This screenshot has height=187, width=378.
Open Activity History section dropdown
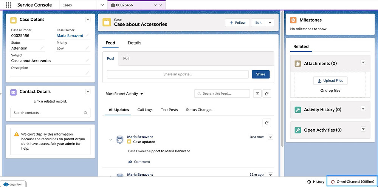pyautogui.click(x=363, y=109)
